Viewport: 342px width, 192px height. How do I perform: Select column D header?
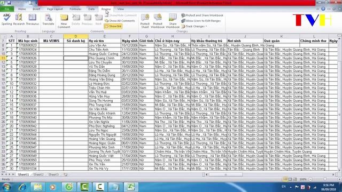pyautogui.click(x=76, y=36)
